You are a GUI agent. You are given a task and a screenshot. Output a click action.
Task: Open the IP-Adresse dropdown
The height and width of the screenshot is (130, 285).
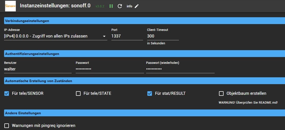56,36
